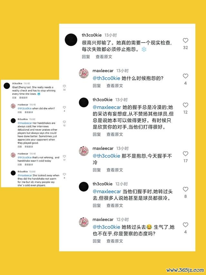
Task: Click @th3co0kie mention in the last reply
Action: [106, 227]
